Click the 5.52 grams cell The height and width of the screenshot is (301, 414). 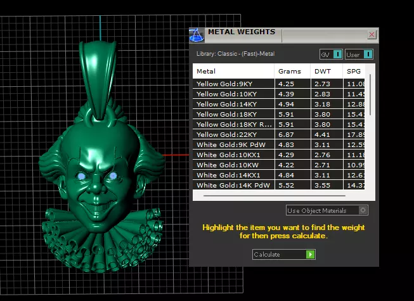click(x=293, y=185)
